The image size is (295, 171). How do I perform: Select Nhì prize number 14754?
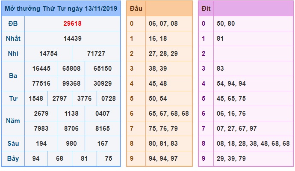pyautogui.click(x=48, y=54)
